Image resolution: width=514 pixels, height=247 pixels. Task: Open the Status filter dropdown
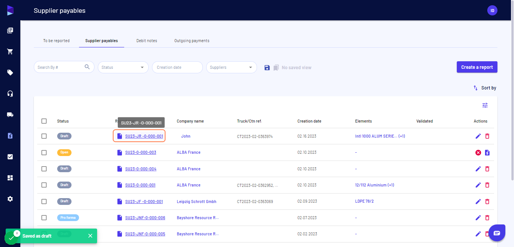[x=123, y=67]
